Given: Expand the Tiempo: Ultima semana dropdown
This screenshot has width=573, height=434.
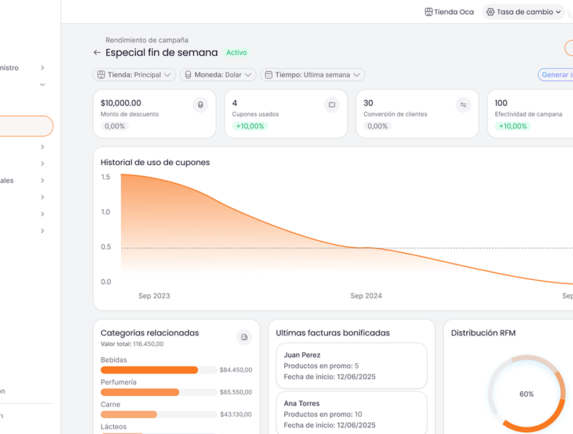Looking at the screenshot, I should pyautogui.click(x=312, y=75).
